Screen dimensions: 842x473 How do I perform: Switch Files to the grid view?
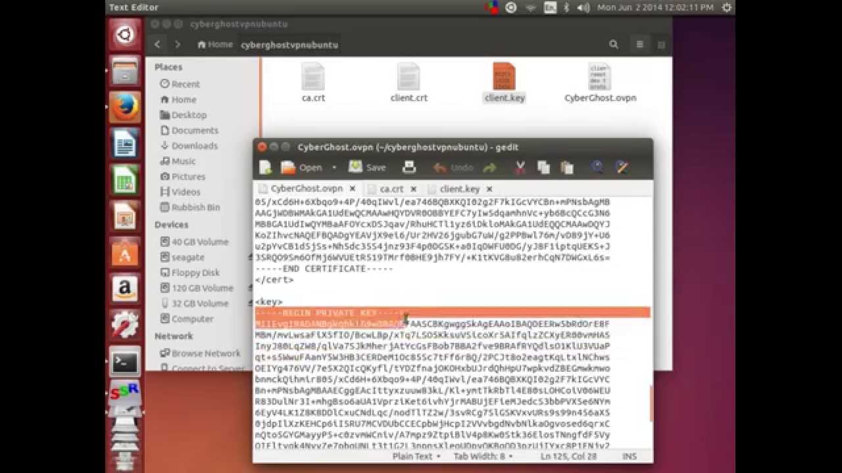[661, 45]
